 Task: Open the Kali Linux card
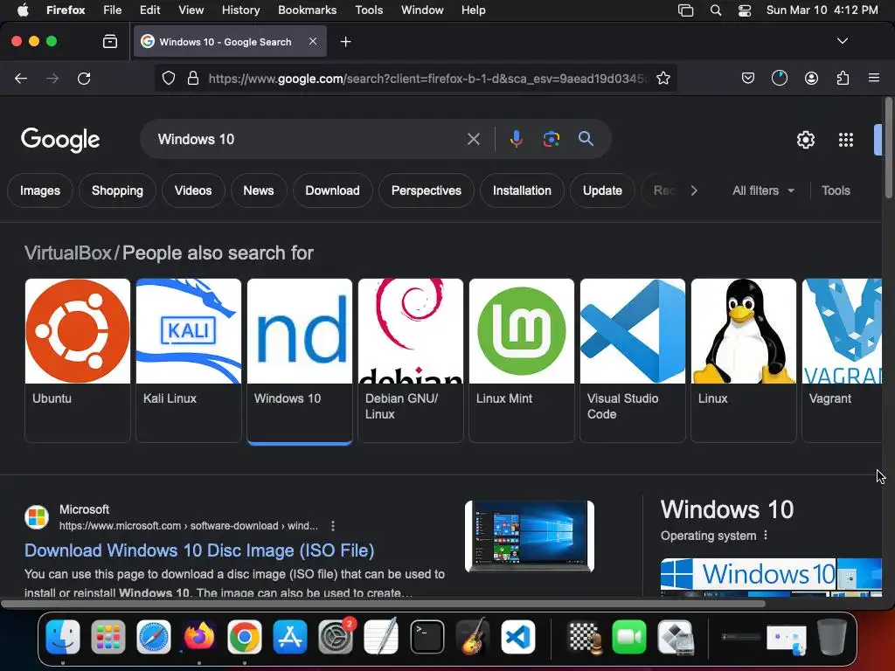[189, 361]
